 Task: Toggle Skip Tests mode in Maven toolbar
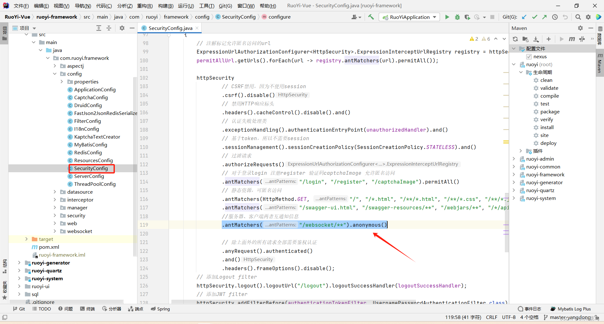(582, 39)
